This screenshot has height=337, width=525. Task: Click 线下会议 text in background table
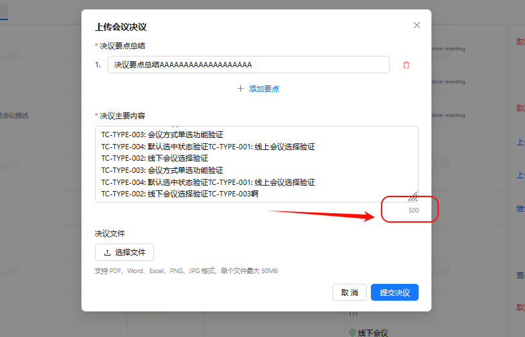373,333
